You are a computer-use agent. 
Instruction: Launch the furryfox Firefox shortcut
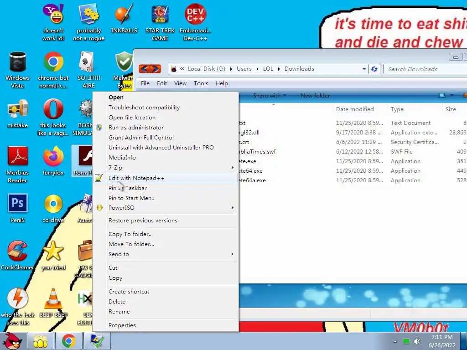click(53, 161)
